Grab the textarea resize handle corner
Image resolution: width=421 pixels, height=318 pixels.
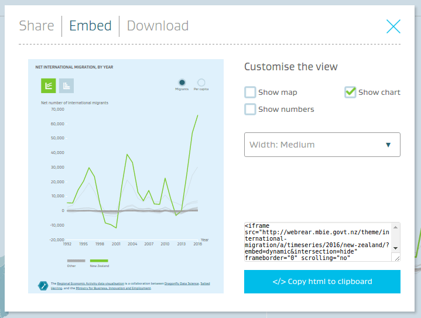(396, 258)
